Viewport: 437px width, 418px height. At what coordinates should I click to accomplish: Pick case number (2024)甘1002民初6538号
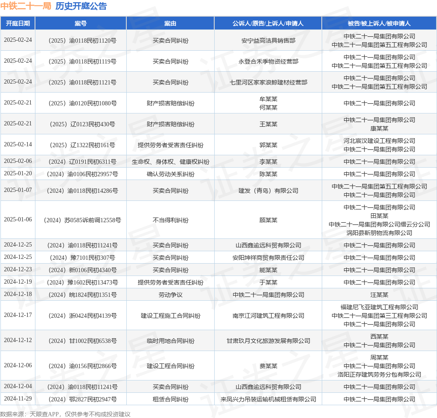pyautogui.click(x=82, y=340)
